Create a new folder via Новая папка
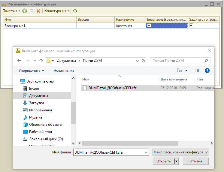 pos(64,71)
